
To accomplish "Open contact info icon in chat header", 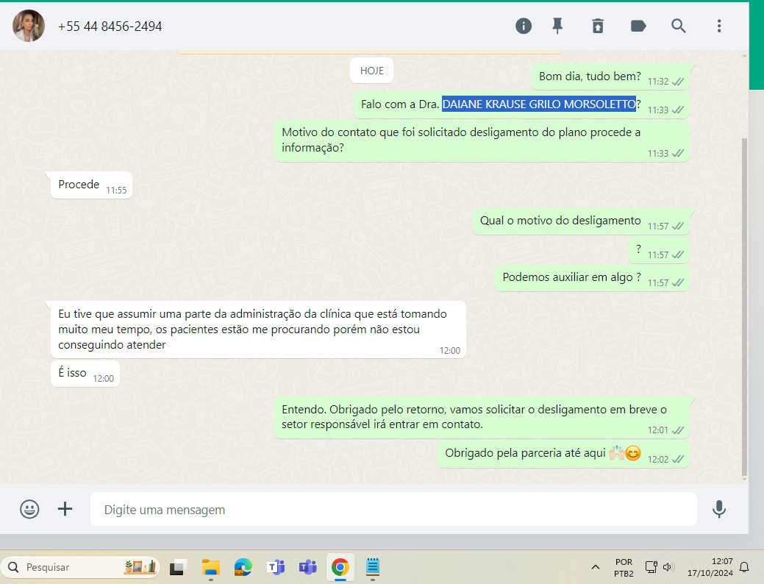I will tap(524, 26).
